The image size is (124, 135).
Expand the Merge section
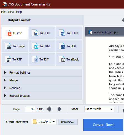click(42, 80)
